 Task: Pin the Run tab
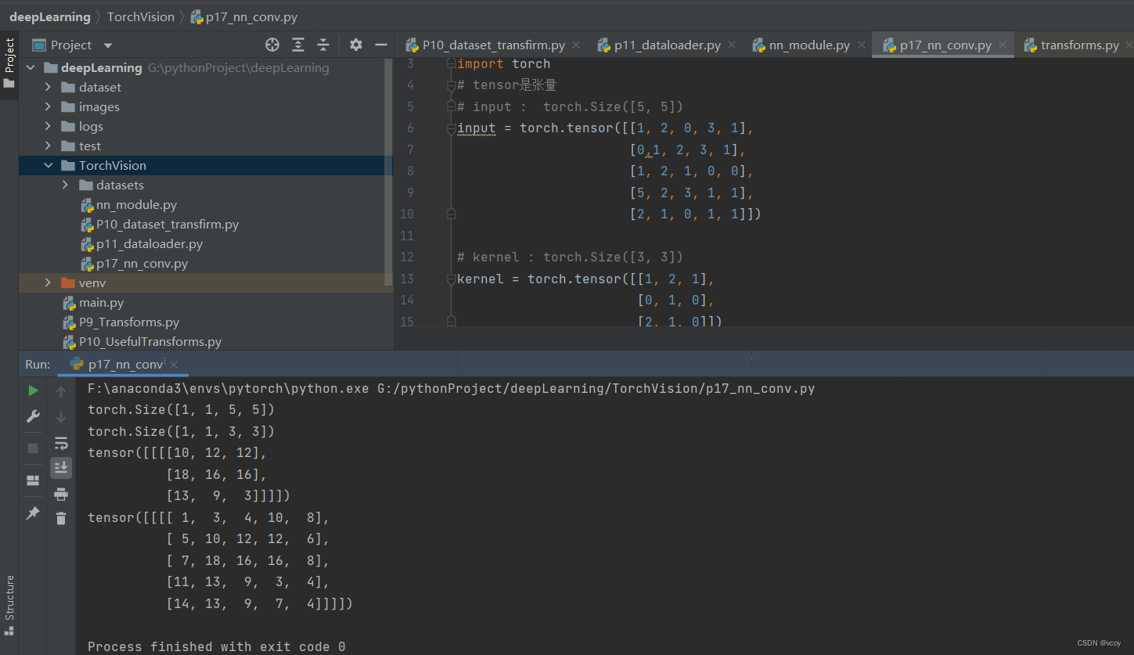tap(33, 513)
